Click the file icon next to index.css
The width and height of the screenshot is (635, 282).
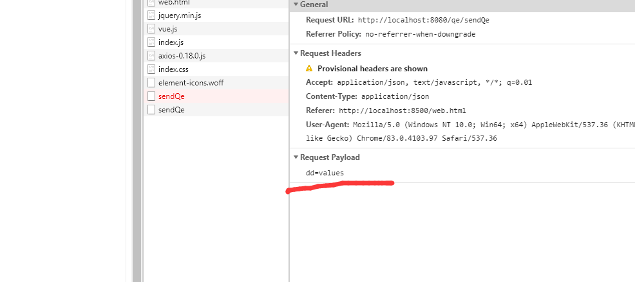151,69
